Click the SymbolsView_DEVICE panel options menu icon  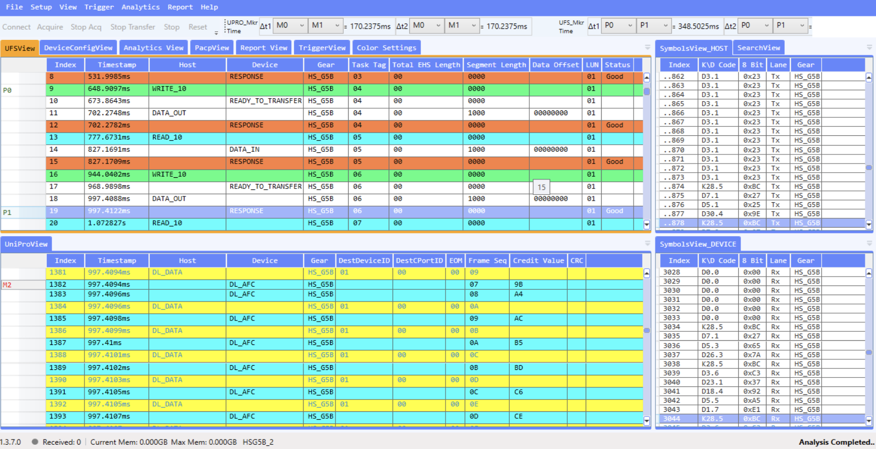pos(869,244)
